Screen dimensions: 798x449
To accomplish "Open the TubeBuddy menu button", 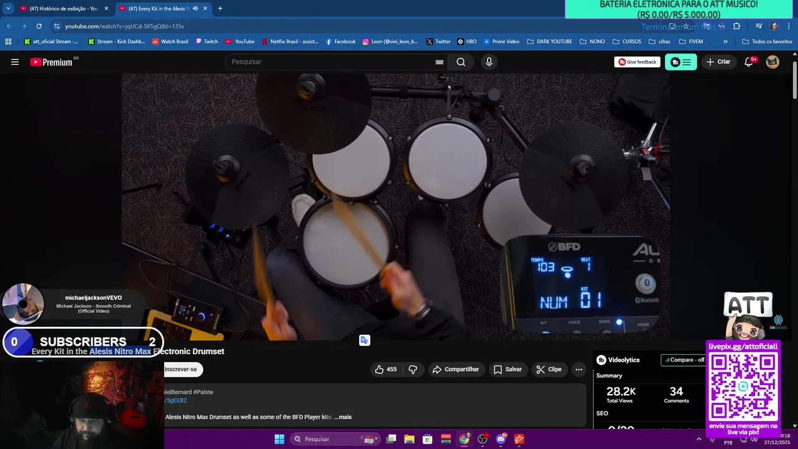I will pos(681,62).
